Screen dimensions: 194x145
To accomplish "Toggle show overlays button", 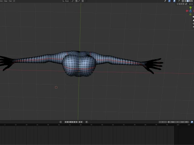I will (174, 1).
